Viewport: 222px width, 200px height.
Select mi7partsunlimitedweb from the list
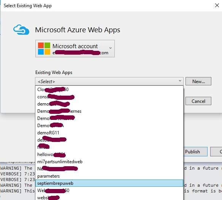coord(109,162)
